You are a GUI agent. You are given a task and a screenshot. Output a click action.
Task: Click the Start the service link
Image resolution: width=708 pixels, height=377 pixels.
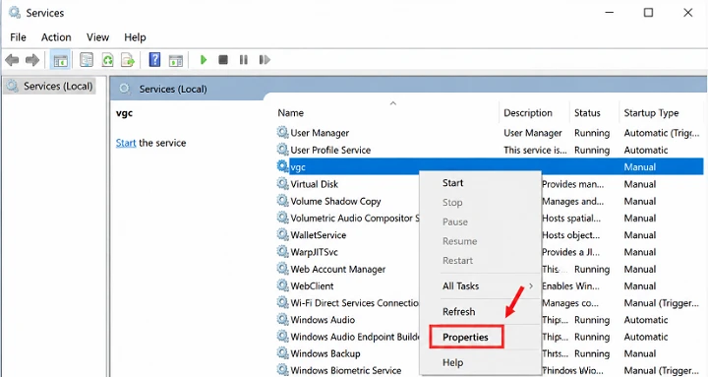[x=126, y=143]
